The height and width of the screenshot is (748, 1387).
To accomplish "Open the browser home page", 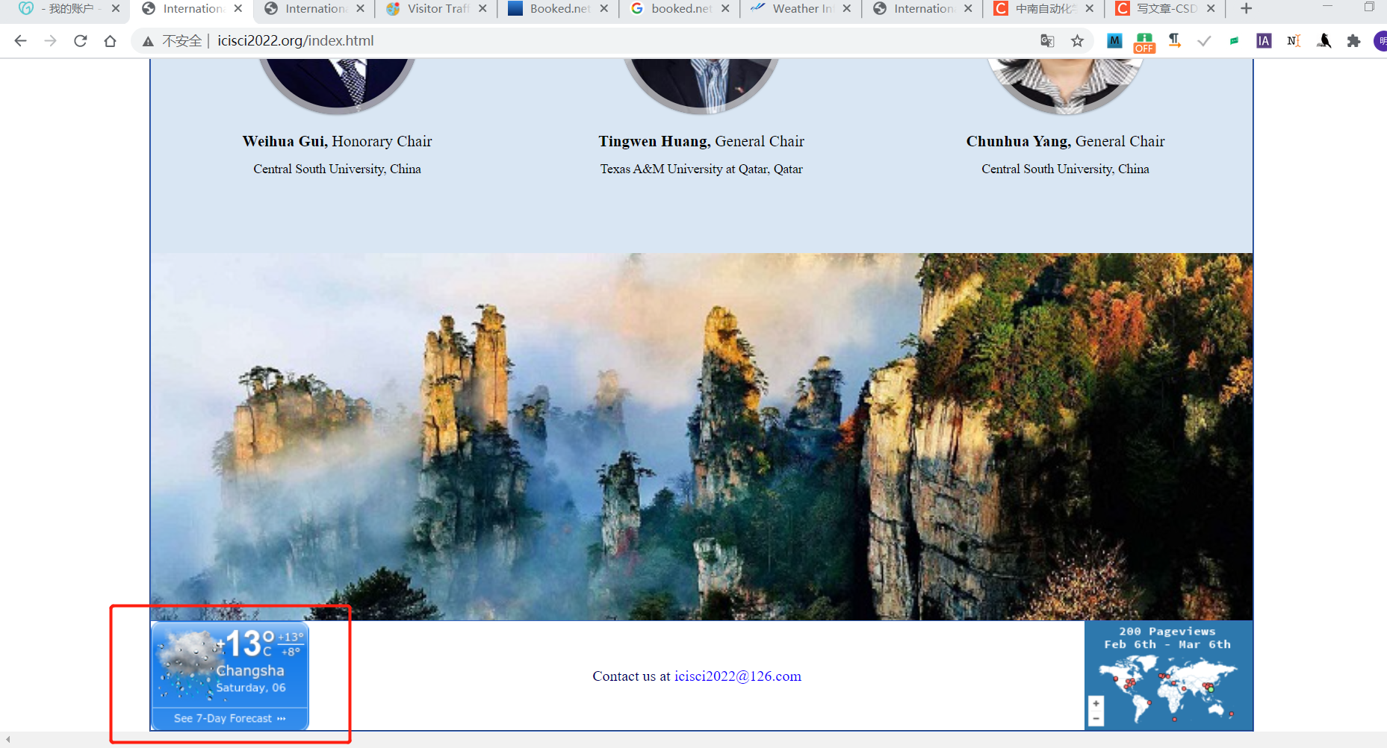I will [x=110, y=41].
